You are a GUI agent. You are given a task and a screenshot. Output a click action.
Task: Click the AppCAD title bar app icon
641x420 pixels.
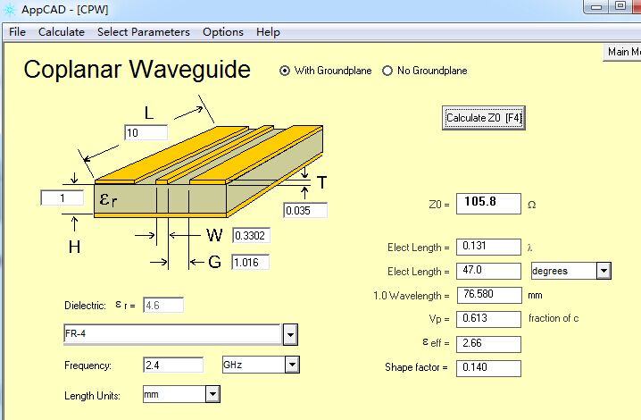pos(9,10)
